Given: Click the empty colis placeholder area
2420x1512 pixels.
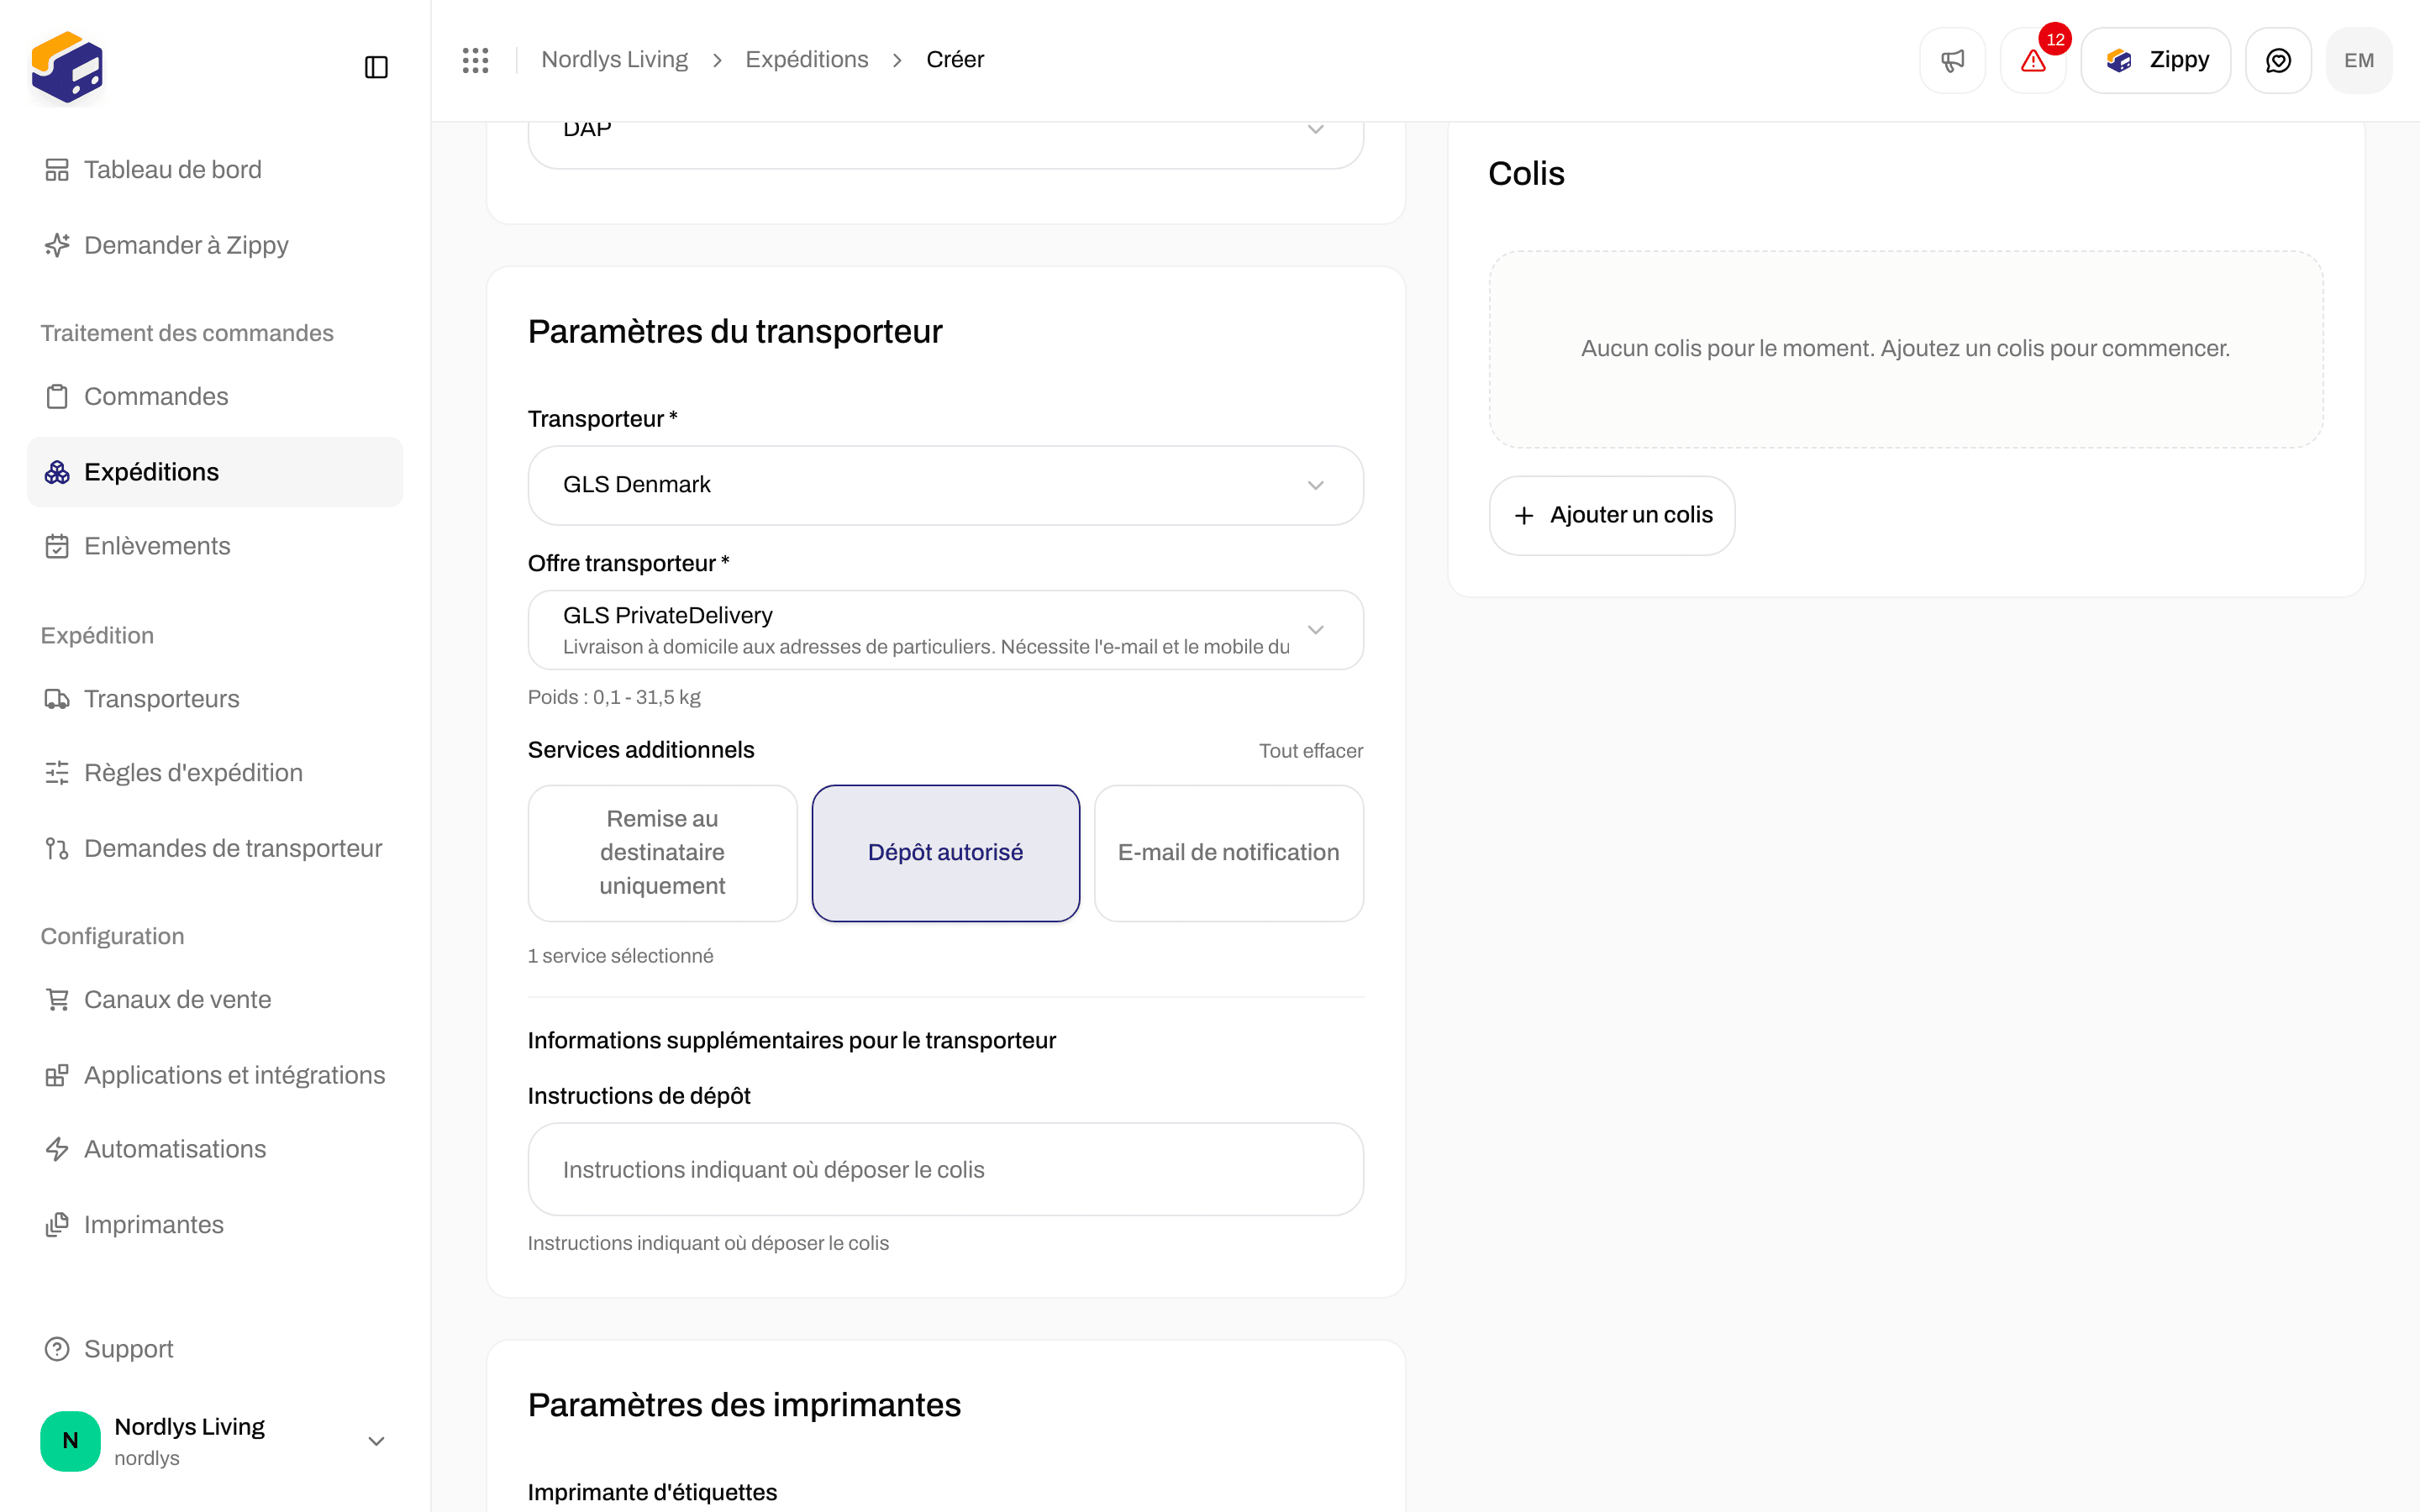Looking at the screenshot, I should [x=1906, y=349].
